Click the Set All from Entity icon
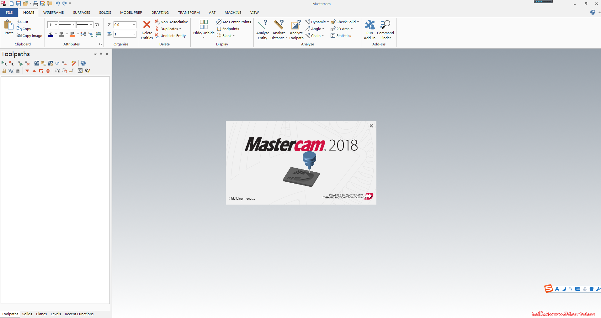This screenshot has width=601, height=318. pos(91,34)
